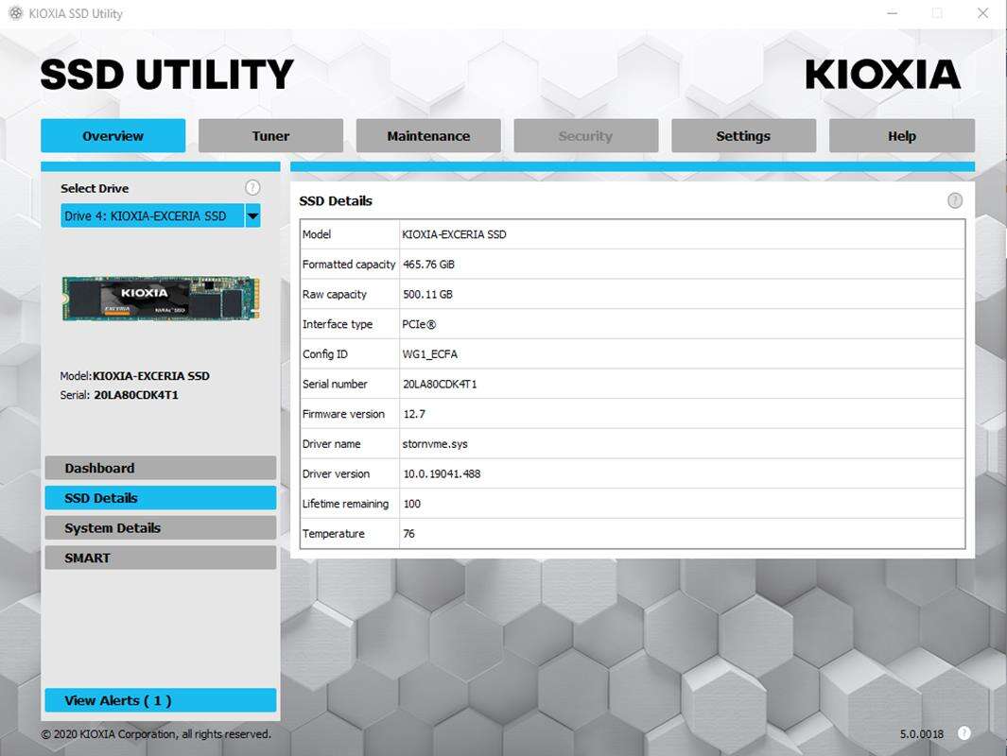Image resolution: width=1007 pixels, height=756 pixels.
Task: Click the KIOXIA logo in header
Action: pos(882,75)
